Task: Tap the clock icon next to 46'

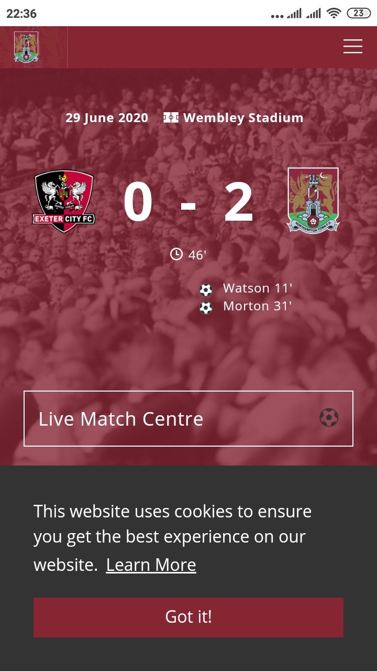Action: pos(176,254)
